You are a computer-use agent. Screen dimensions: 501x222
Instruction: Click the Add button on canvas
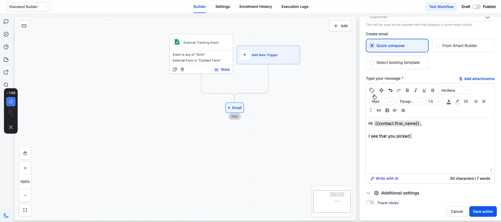click(340, 26)
